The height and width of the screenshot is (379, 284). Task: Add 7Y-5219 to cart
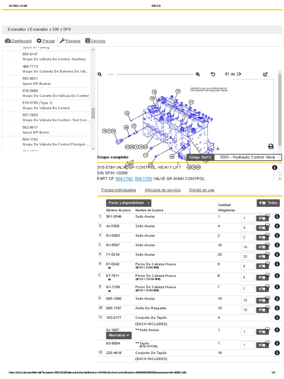[x=262, y=256]
